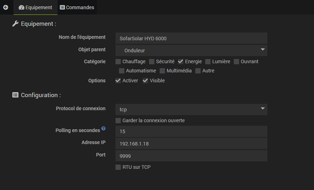Click the wrench icon beside Equipement heading
Image resolution: width=314 pixels, height=190 pixels.
click(x=15, y=24)
